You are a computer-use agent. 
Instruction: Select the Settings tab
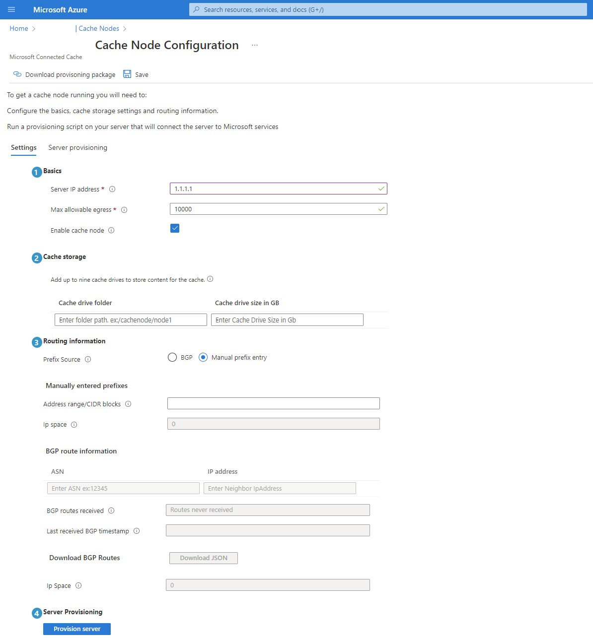click(x=23, y=147)
